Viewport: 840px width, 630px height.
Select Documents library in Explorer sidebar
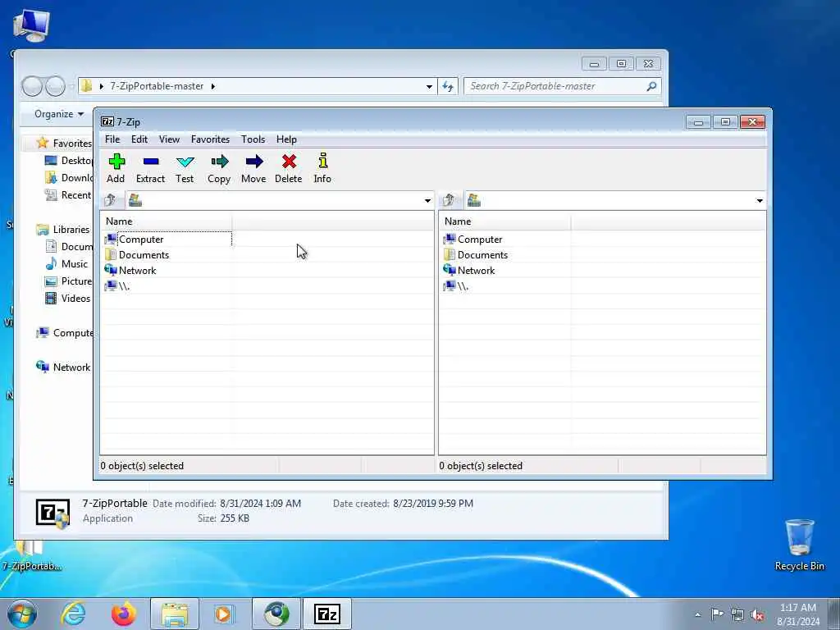[x=69, y=246]
